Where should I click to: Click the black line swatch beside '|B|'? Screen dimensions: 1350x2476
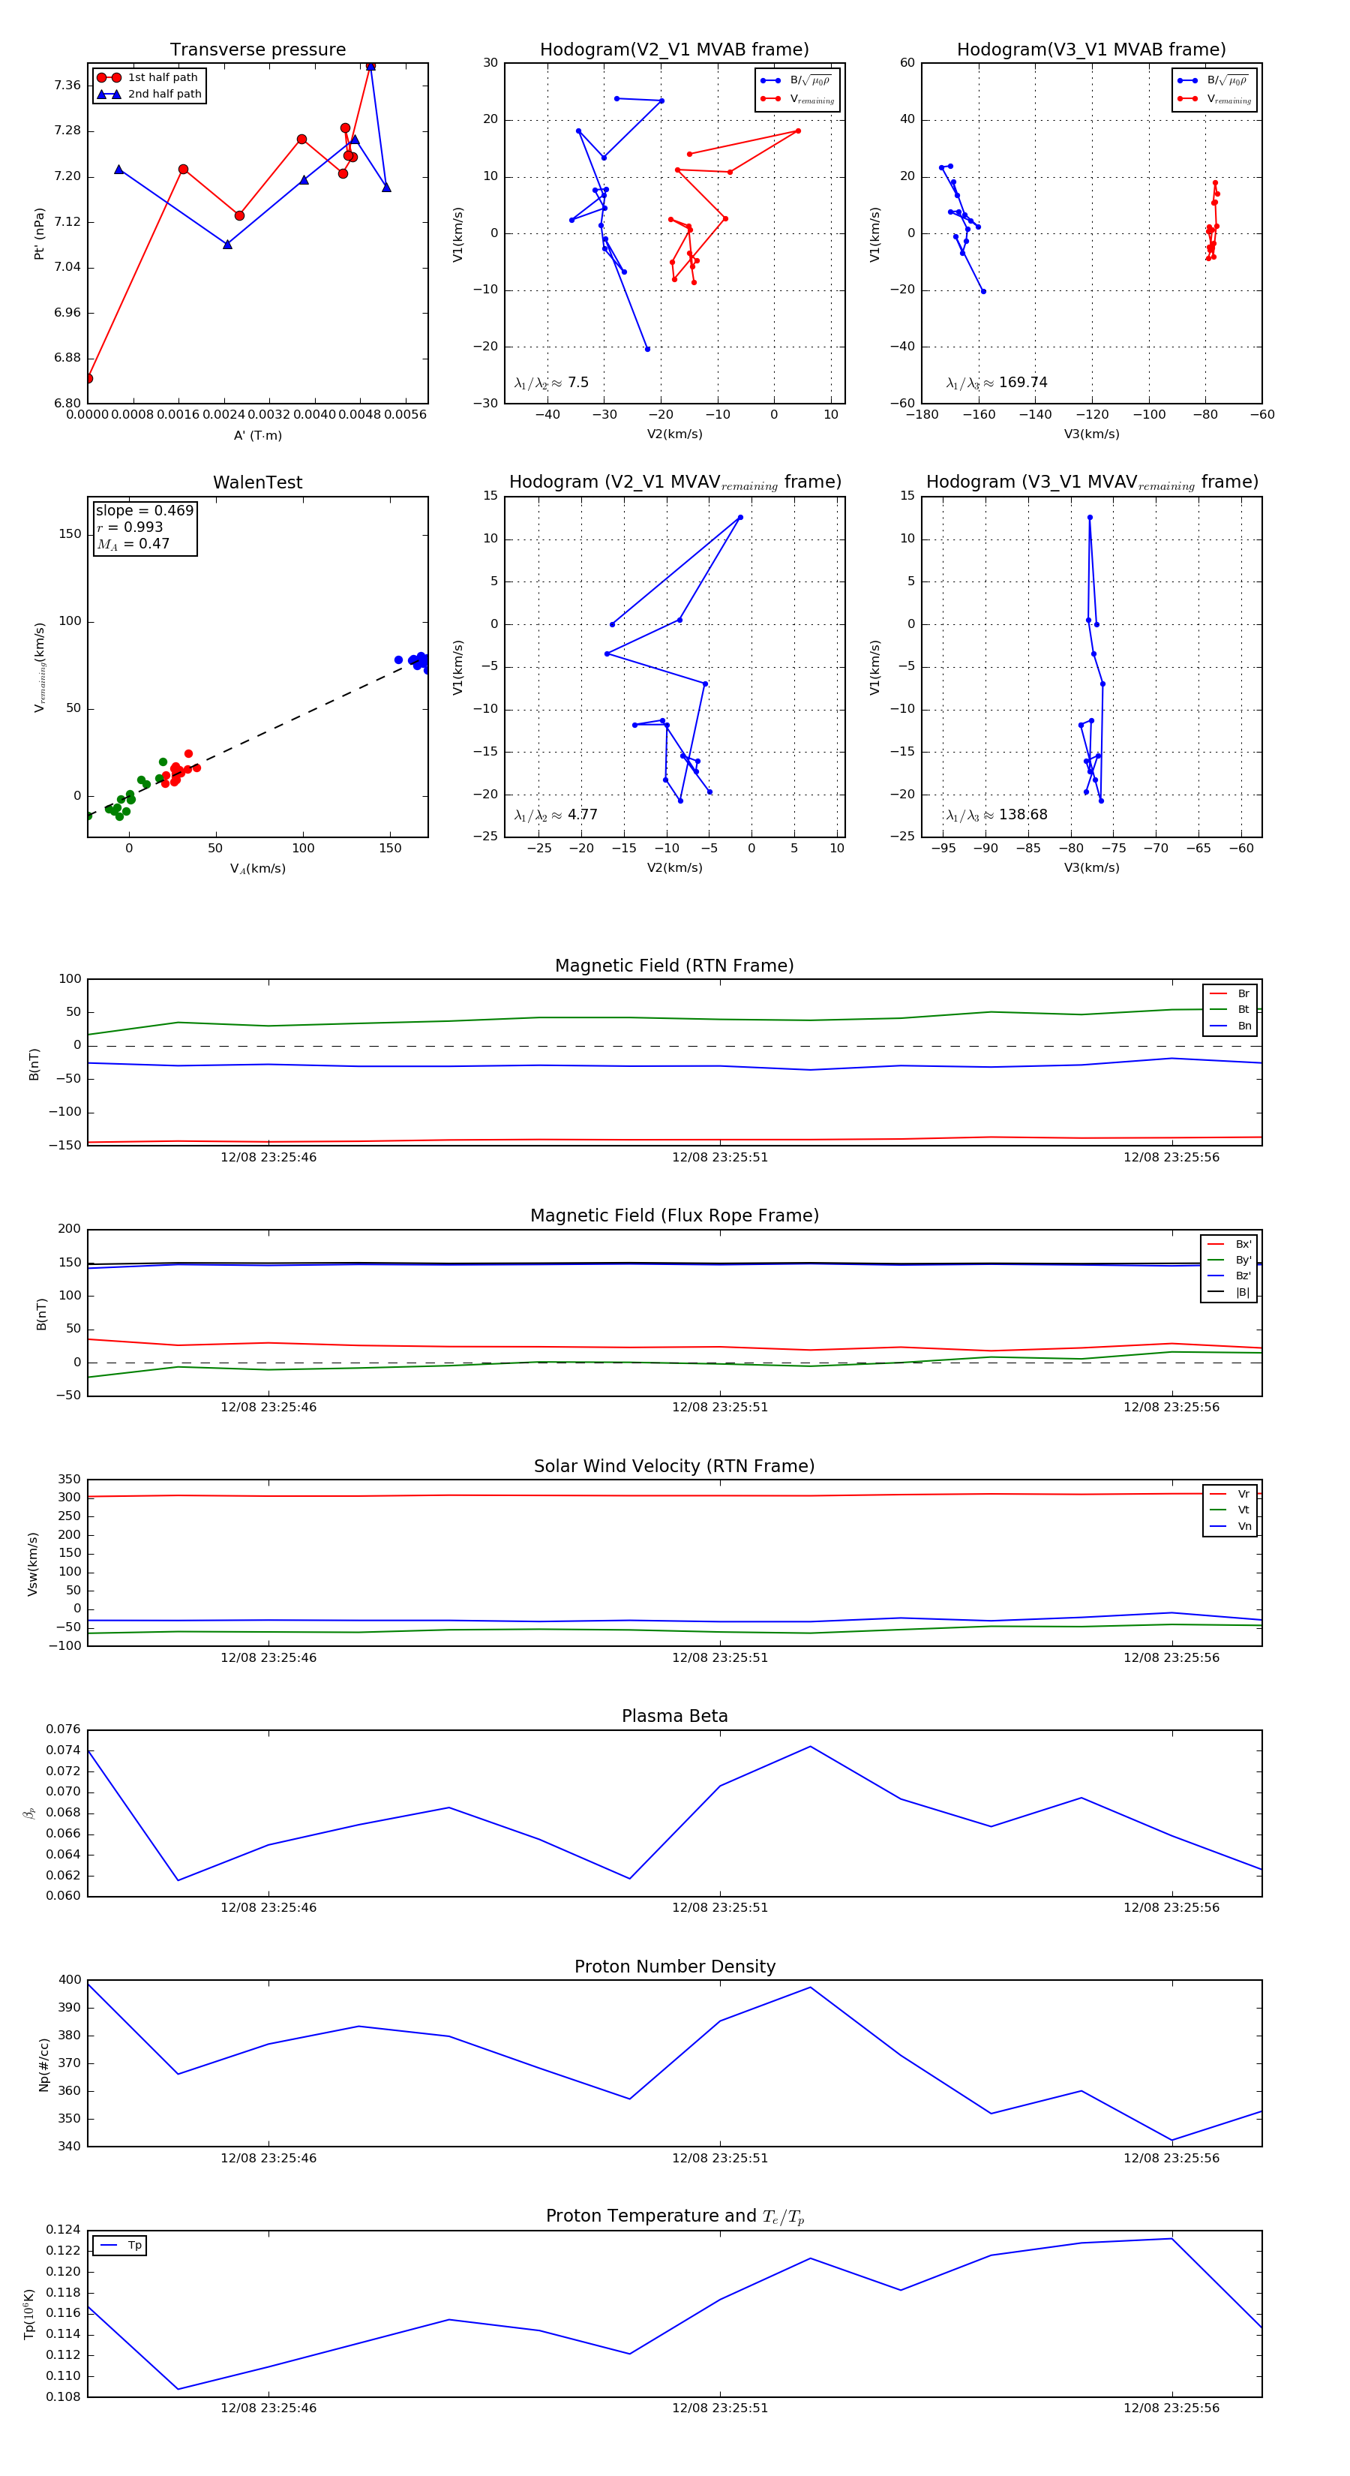1216,1292
